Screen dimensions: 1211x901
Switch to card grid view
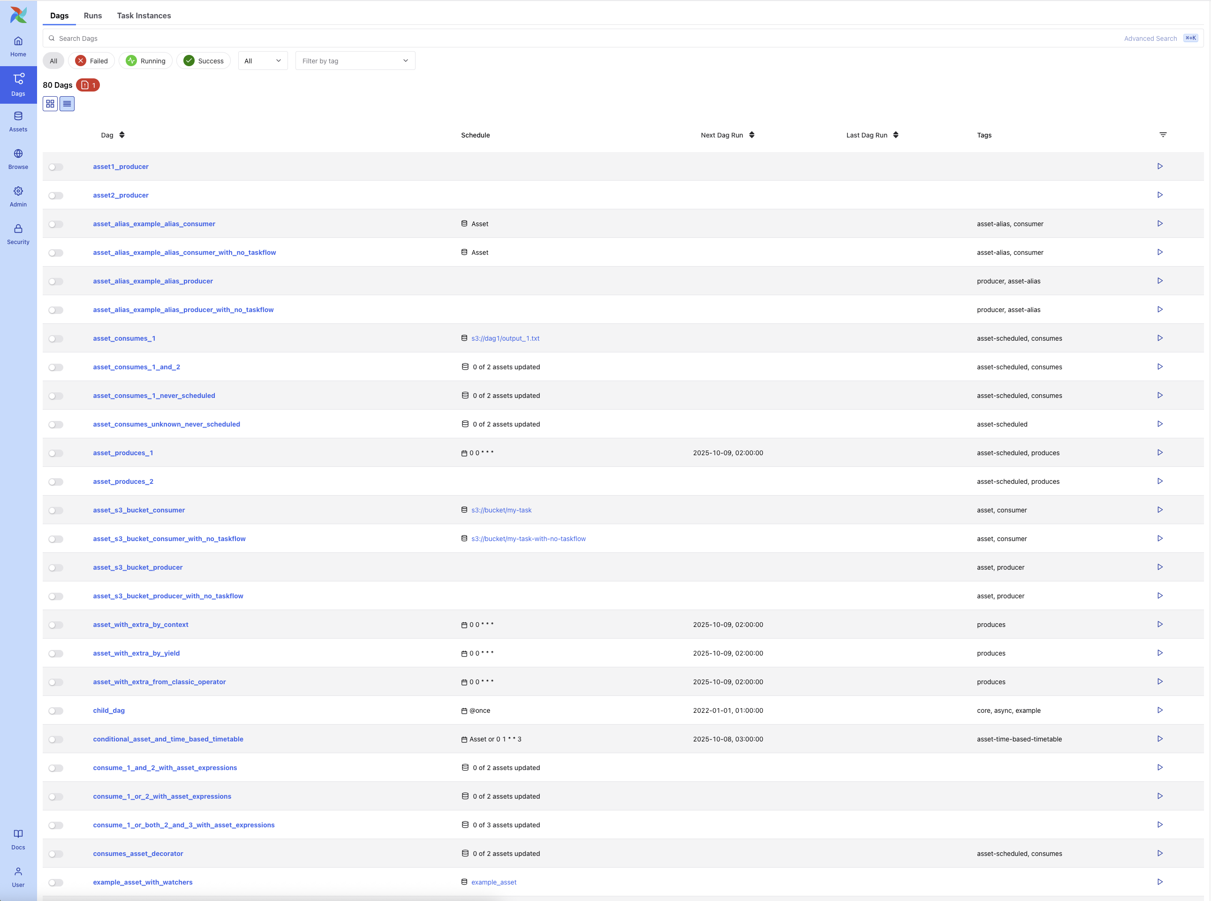click(50, 104)
